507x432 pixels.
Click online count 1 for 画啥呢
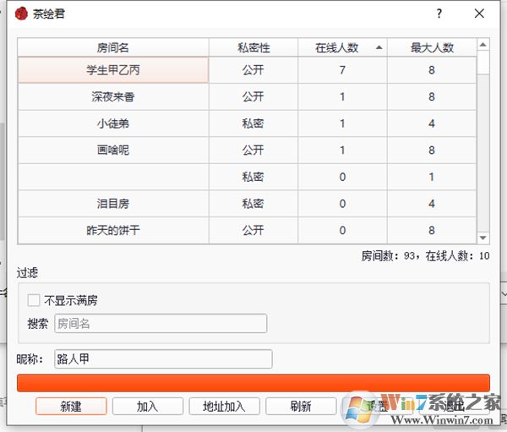tap(343, 150)
